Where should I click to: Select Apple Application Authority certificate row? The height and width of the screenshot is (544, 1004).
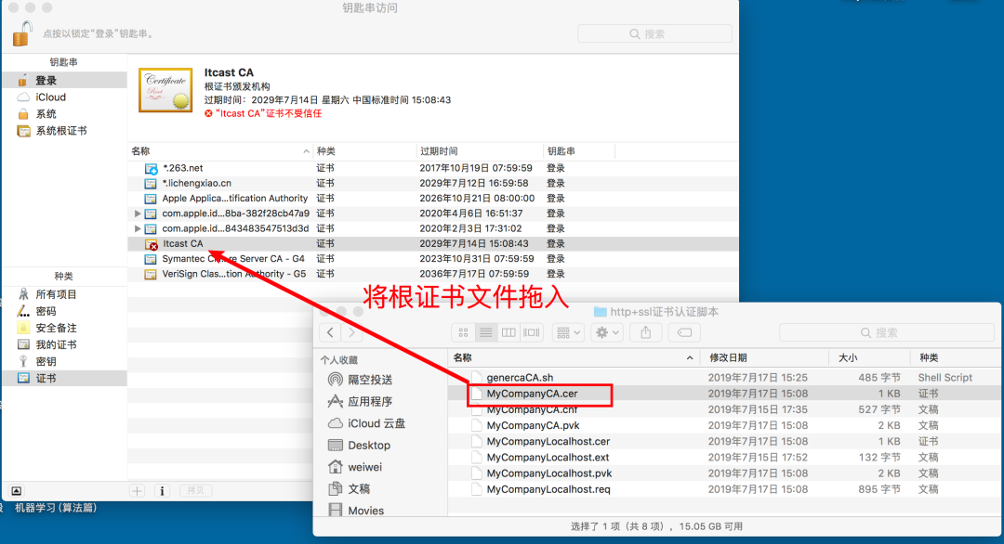click(x=433, y=198)
